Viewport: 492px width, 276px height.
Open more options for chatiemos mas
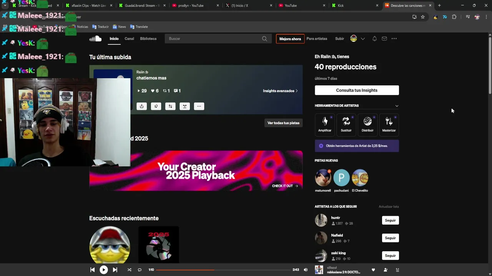click(x=199, y=106)
